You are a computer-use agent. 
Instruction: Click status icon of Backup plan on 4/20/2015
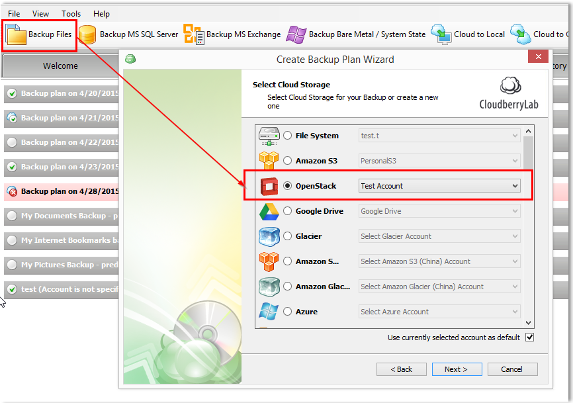(x=12, y=93)
